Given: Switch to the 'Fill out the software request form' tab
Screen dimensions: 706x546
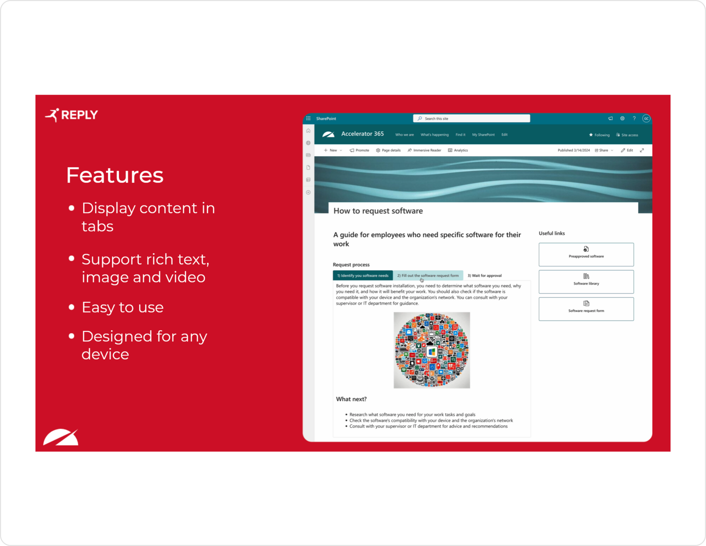Looking at the screenshot, I should 428,275.
